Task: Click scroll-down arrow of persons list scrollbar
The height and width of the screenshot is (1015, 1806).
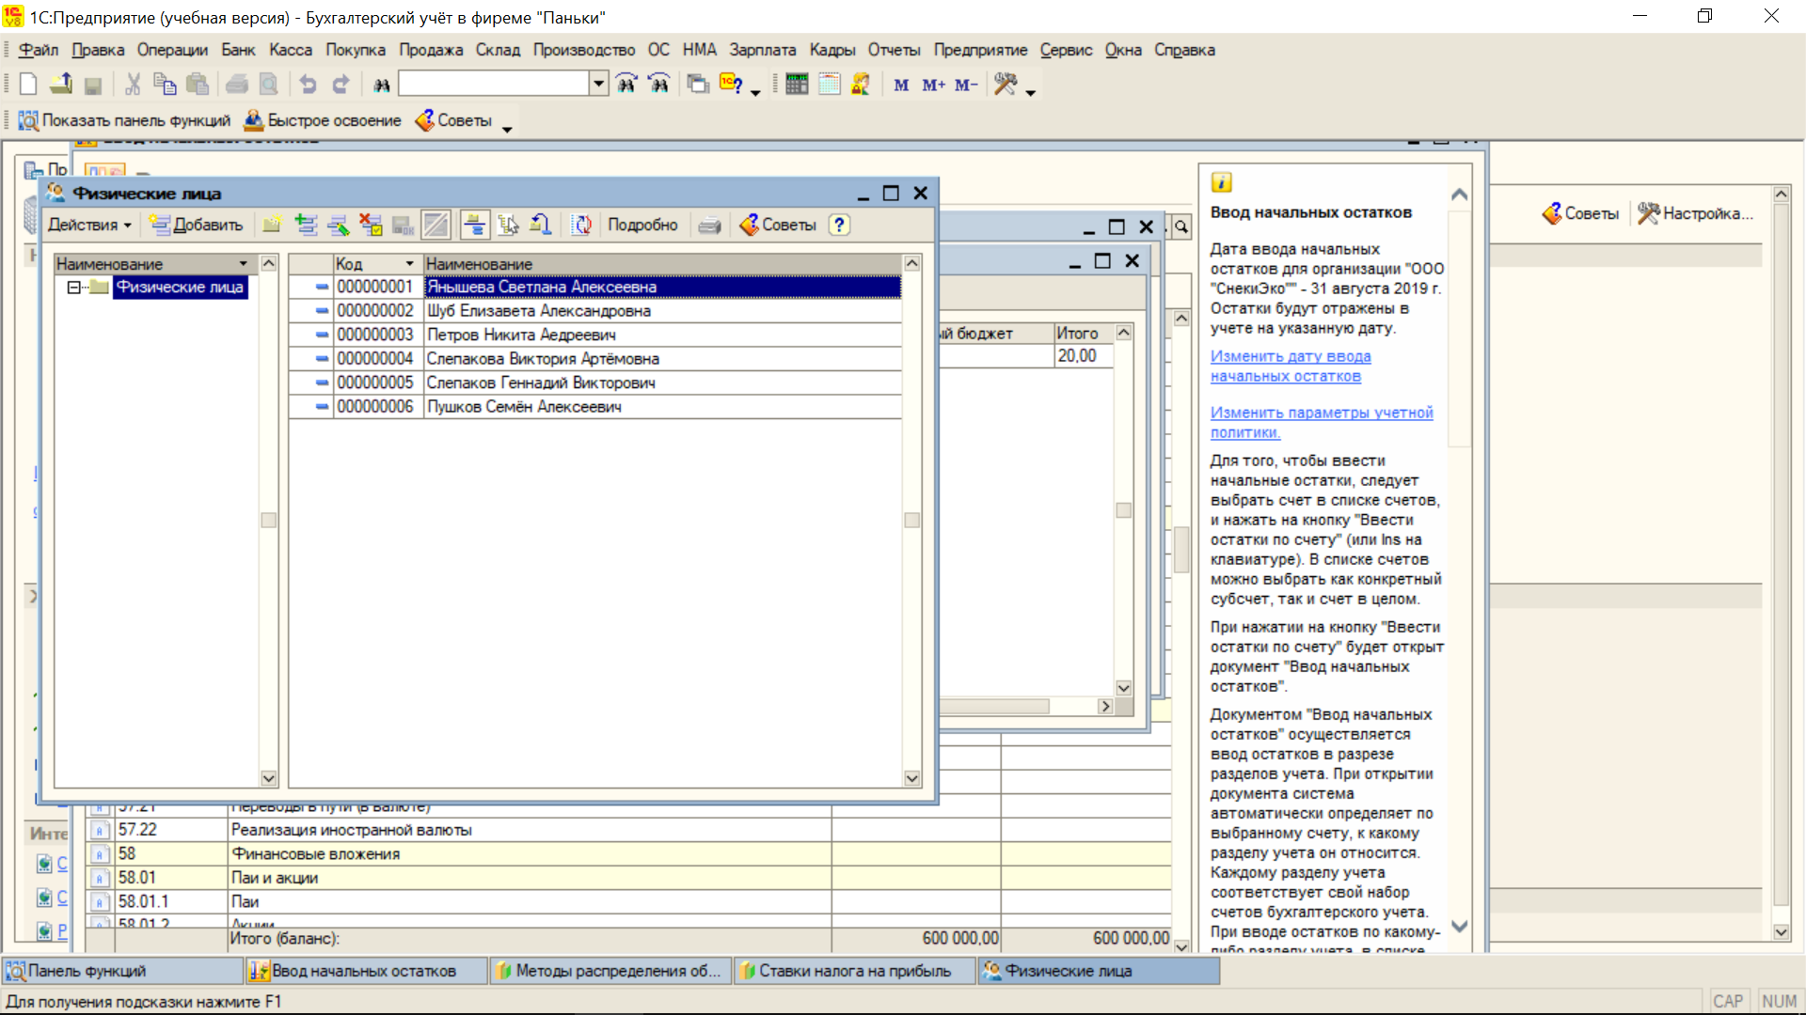Action: pyautogui.click(x=911, y=778)
